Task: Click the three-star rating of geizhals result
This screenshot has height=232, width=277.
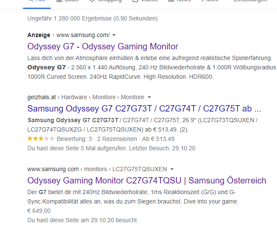Action: point(41,139)
